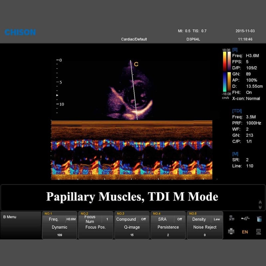Toggle SRA off setting
The image size is (266, 266).
[163, 219]
